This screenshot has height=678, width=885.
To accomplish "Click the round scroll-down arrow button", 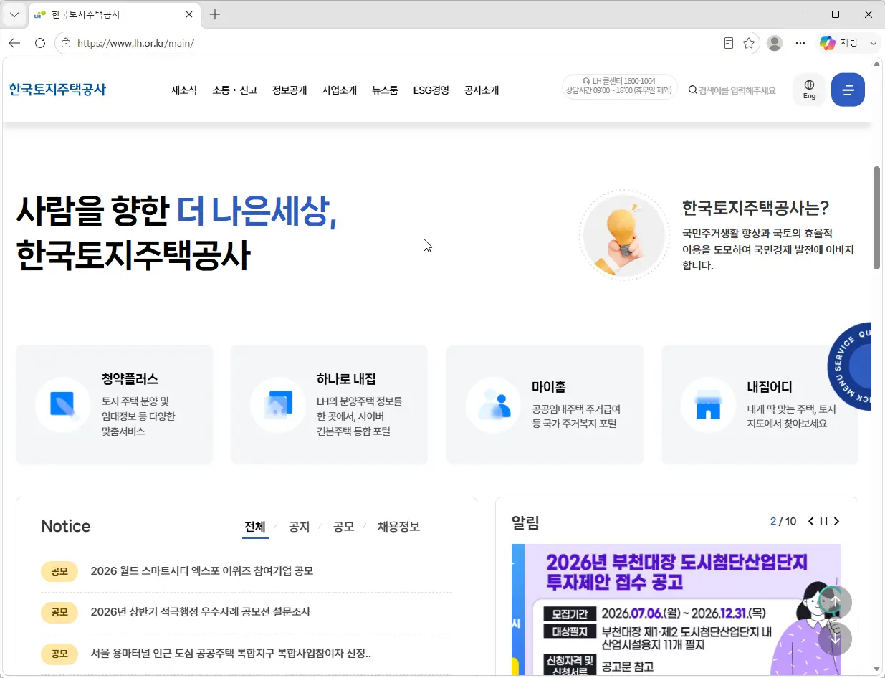I will pyautogui.click(x=835, y=639).
